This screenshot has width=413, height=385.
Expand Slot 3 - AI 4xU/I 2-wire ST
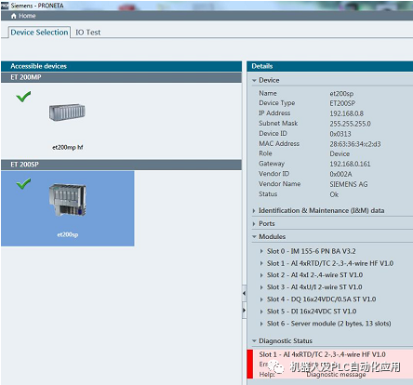(261, 287)
